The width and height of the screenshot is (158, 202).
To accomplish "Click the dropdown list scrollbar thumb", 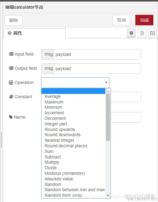I will point(108,117).
